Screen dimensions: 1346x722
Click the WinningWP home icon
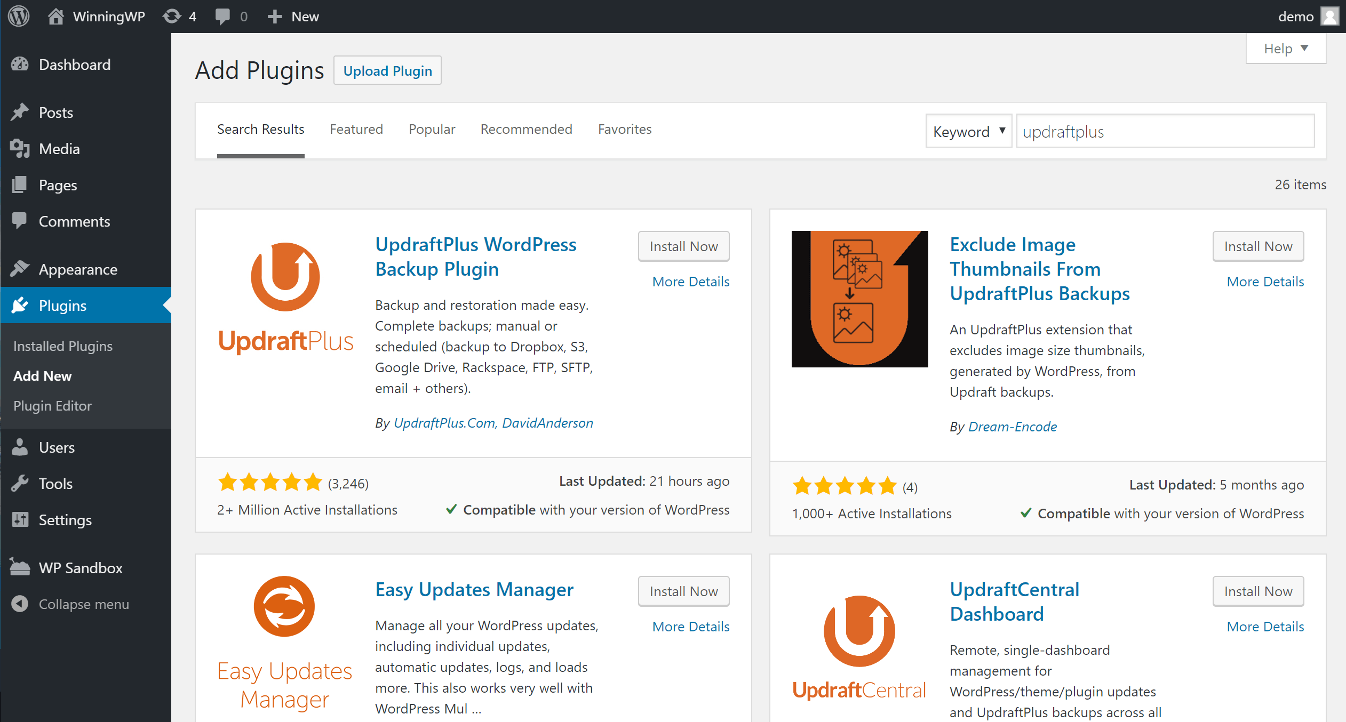point(54,16)
